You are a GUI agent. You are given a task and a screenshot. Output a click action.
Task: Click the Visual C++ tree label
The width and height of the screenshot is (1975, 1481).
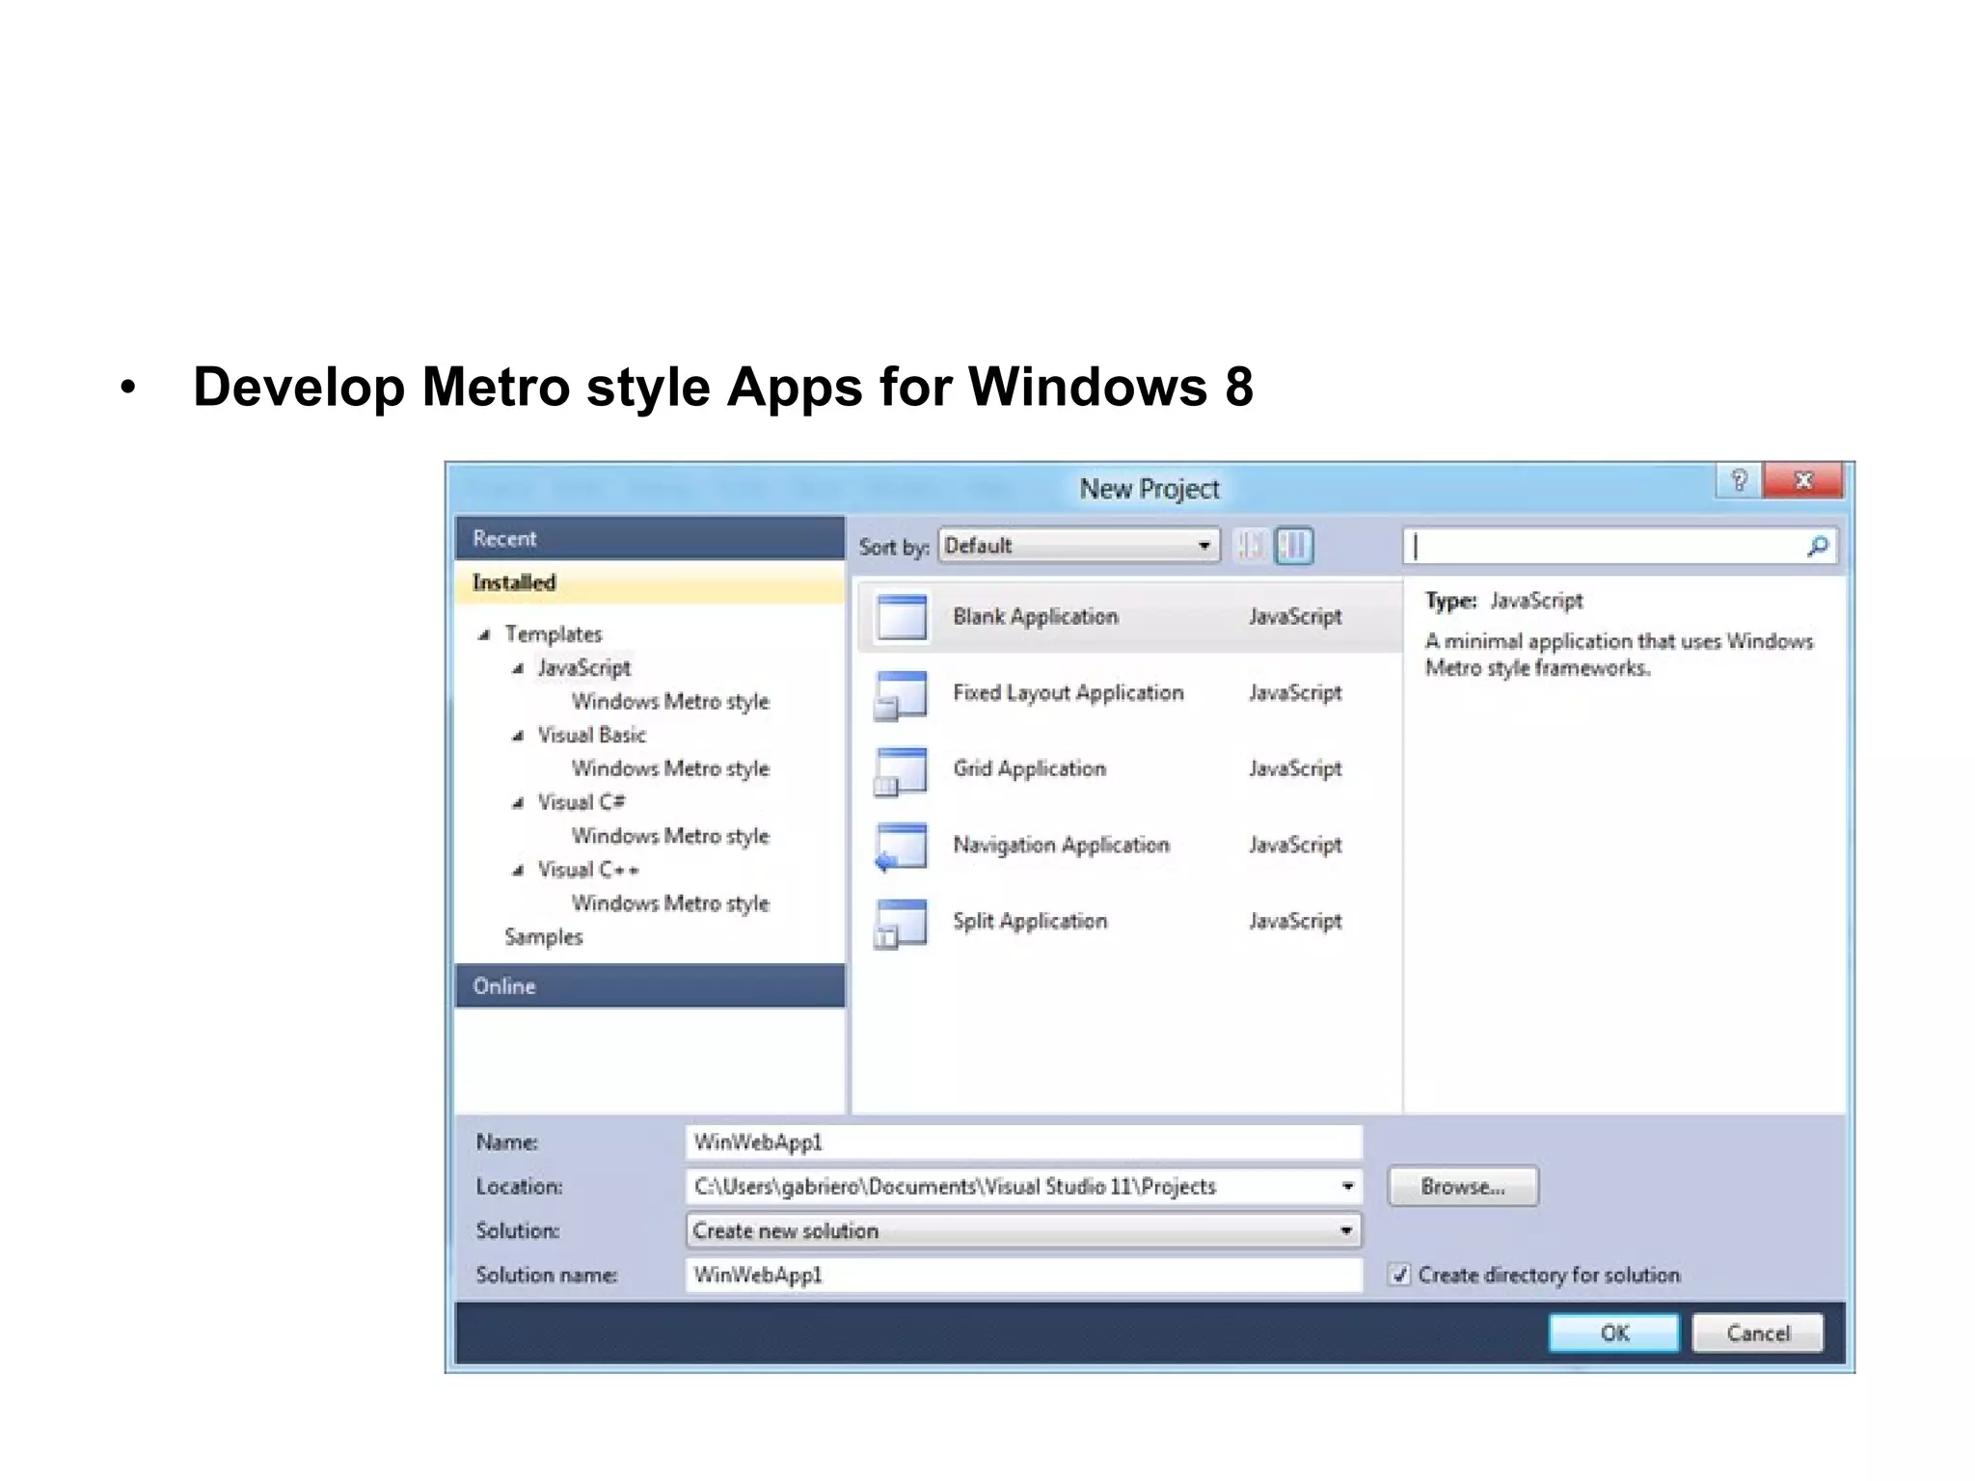coord(588,870)
